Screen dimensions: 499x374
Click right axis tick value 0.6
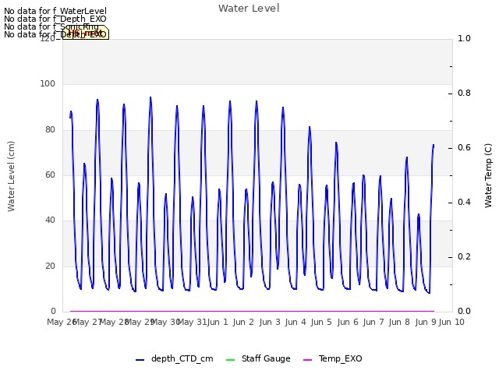click(x=464, y=147)
